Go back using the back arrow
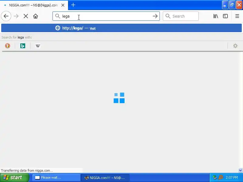 click(6, 16)
